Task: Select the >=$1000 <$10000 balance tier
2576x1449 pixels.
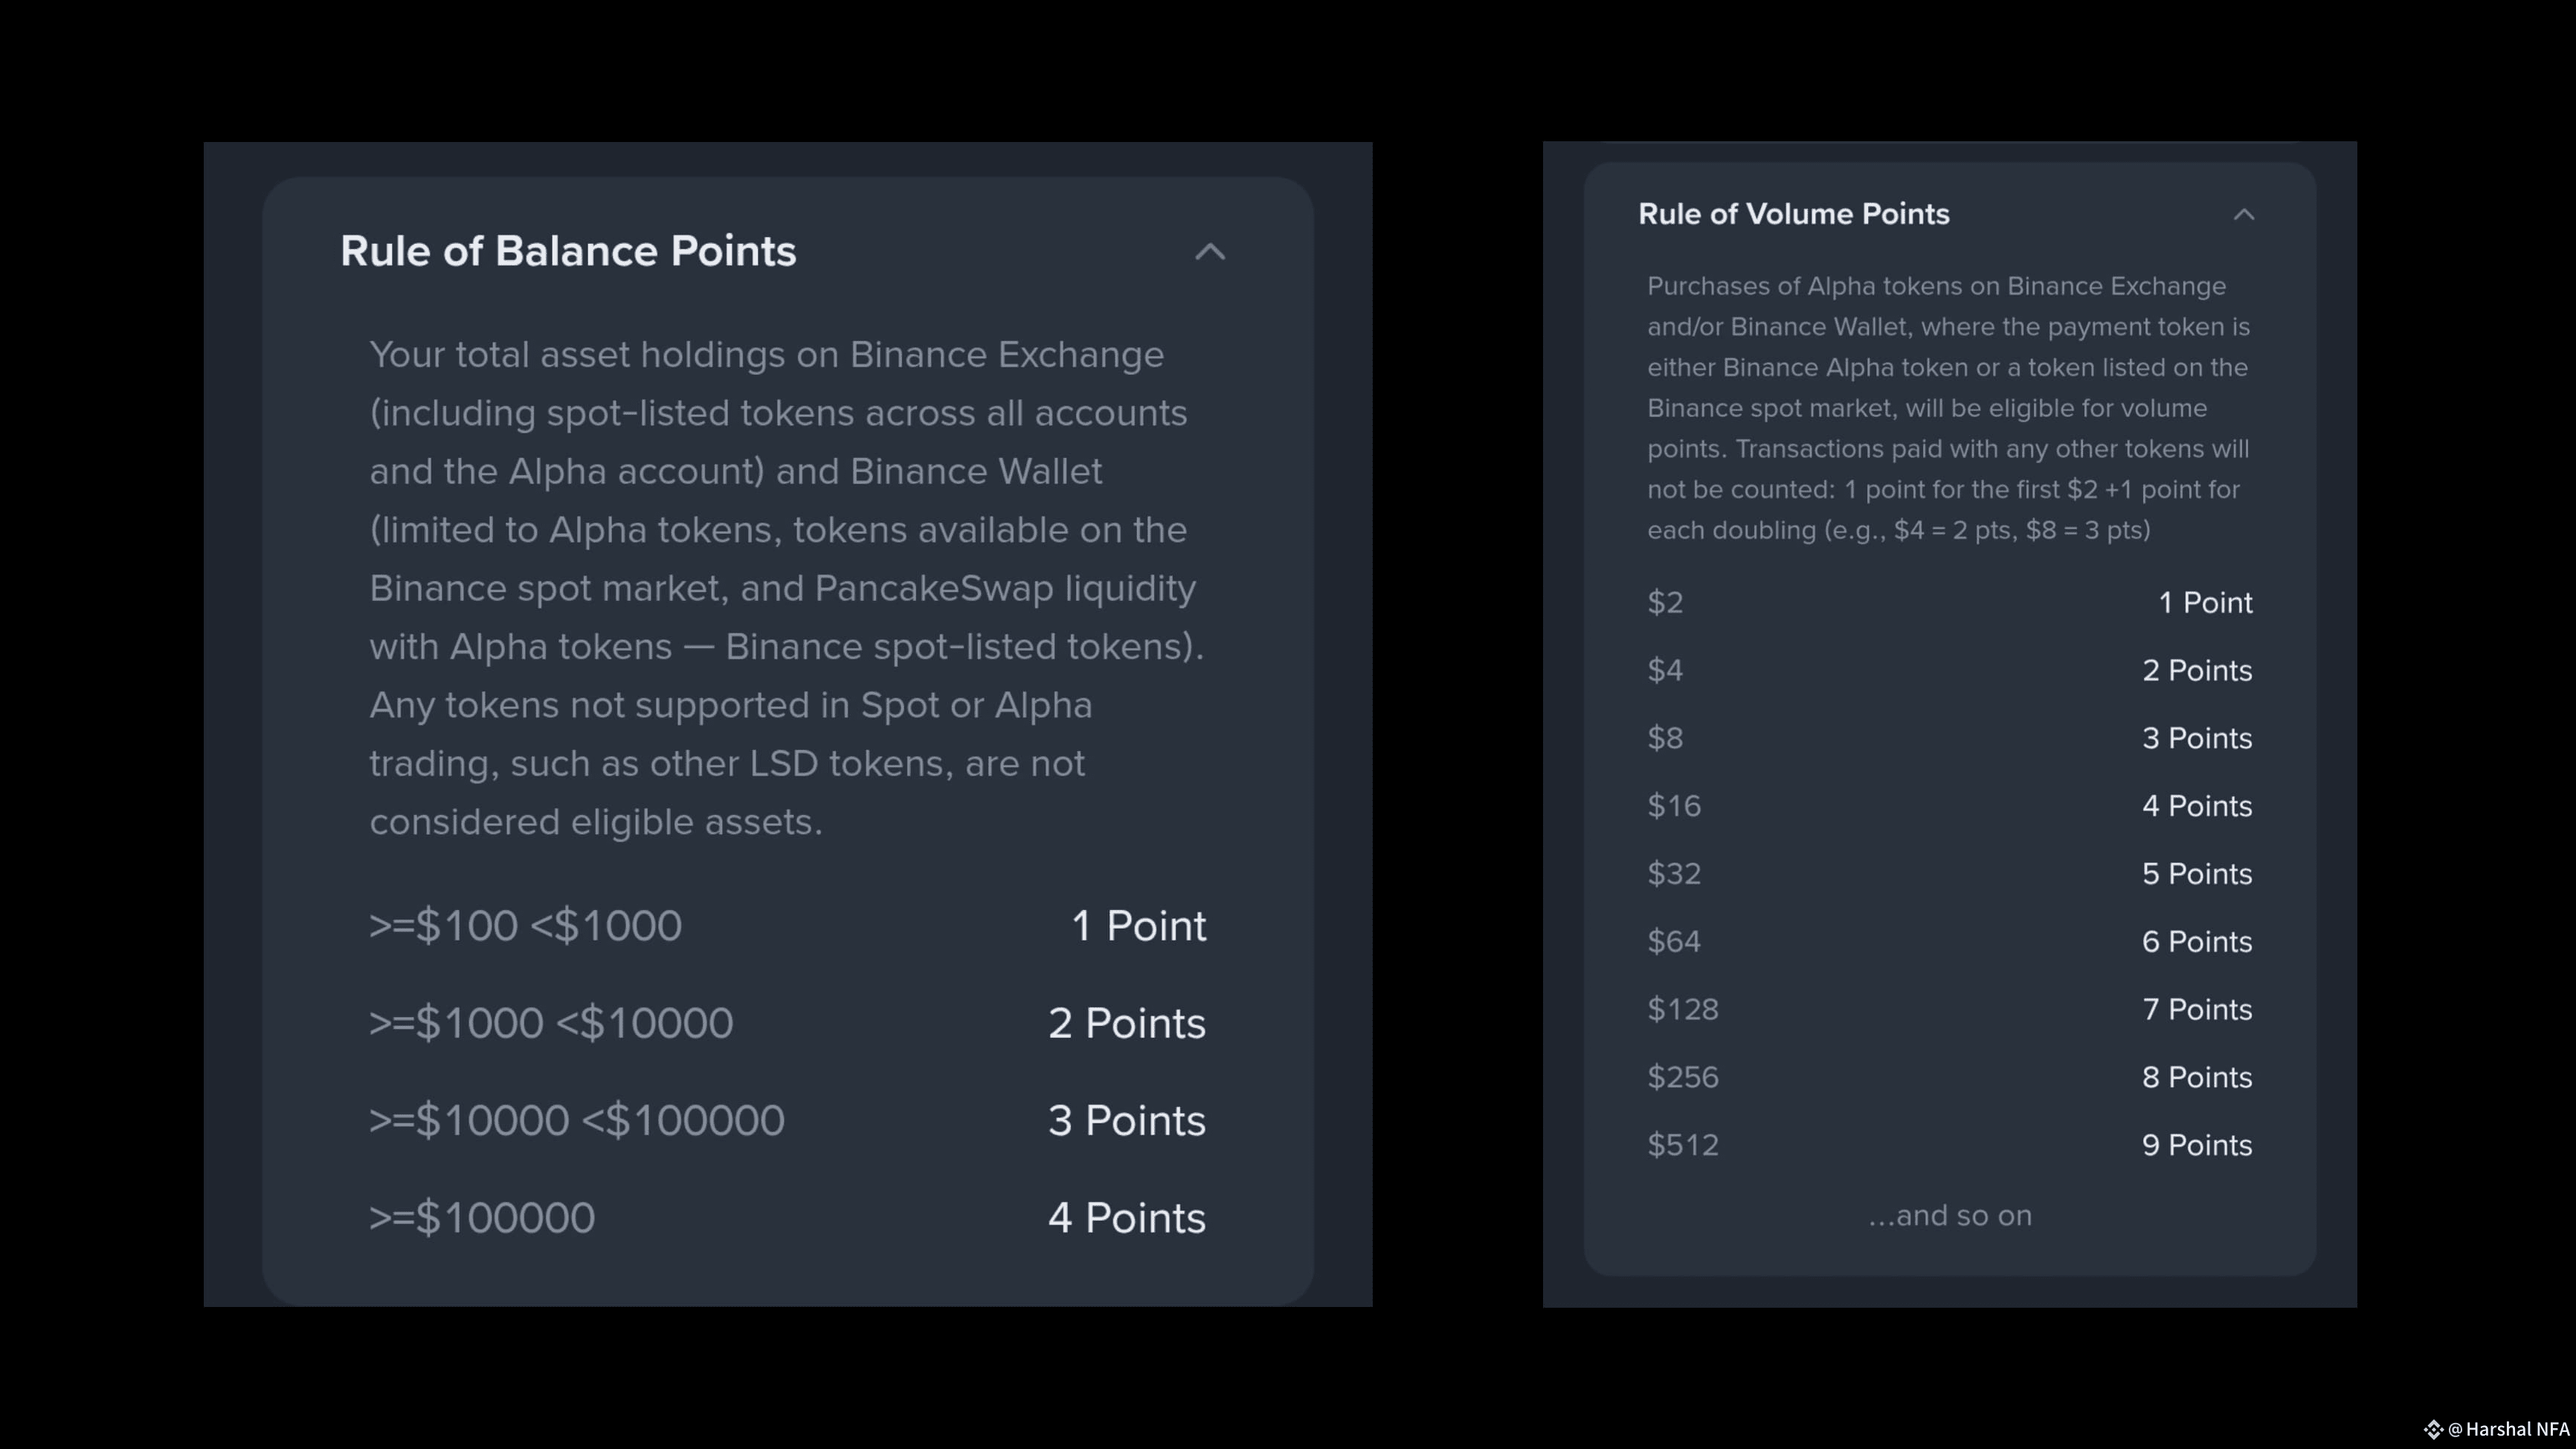Action: [551, 1023]
